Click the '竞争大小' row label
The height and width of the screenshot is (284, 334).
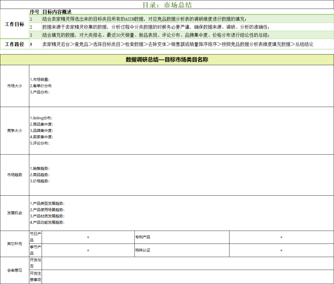point(15,131)
